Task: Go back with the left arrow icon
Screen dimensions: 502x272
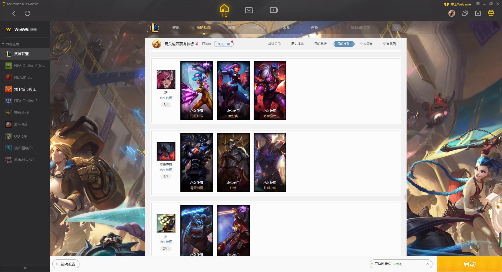Action: point(14,13)
